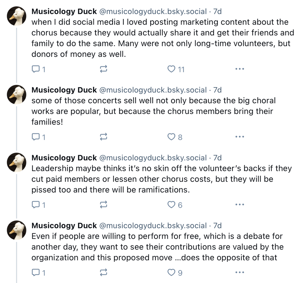Open the reply count on the leadership post
303x283 pixels.
(x=38, y=205)
